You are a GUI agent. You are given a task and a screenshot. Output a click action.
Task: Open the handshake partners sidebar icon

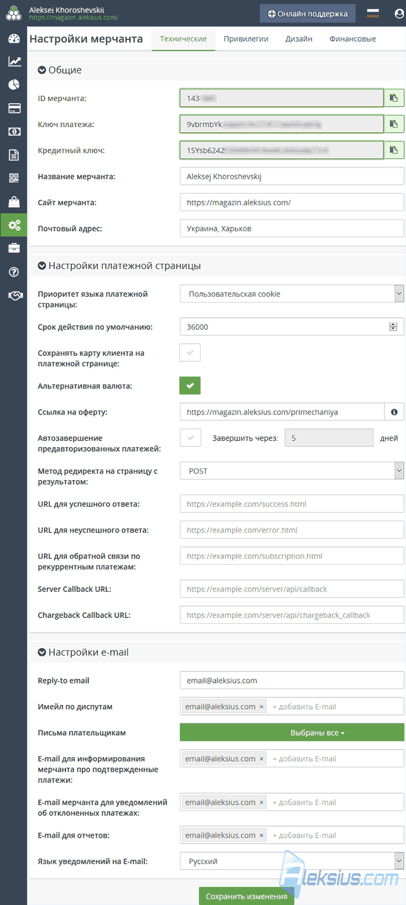(x=14, y=296)
